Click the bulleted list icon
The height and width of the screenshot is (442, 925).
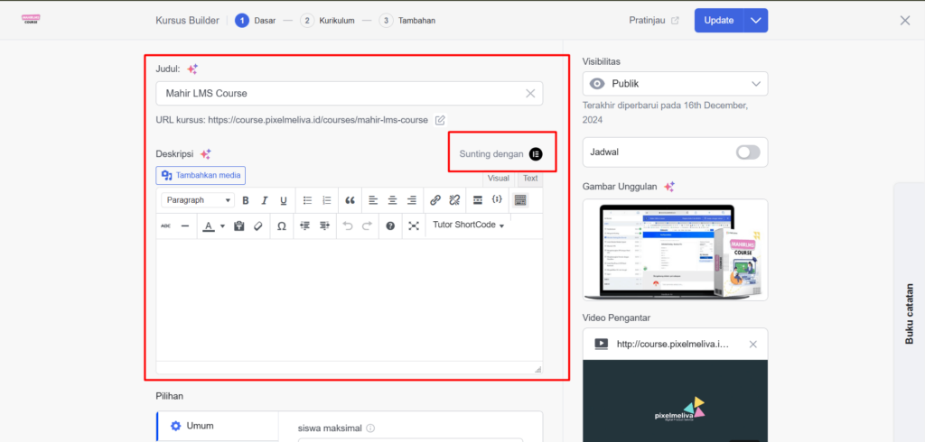pyautogui.click(x=307, y=200)
